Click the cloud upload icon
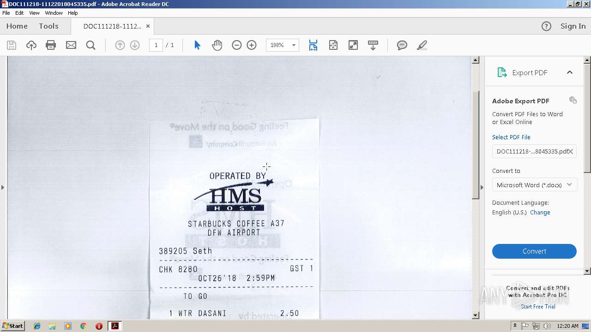This screenshot has height=332, width=591. (x=31, y=45)
